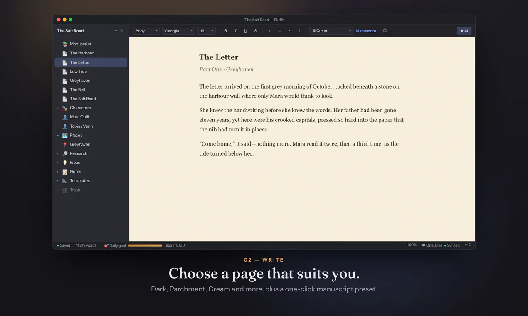
Task: Click the Daily goal progress bar
Action: click(x=145, y=246)
